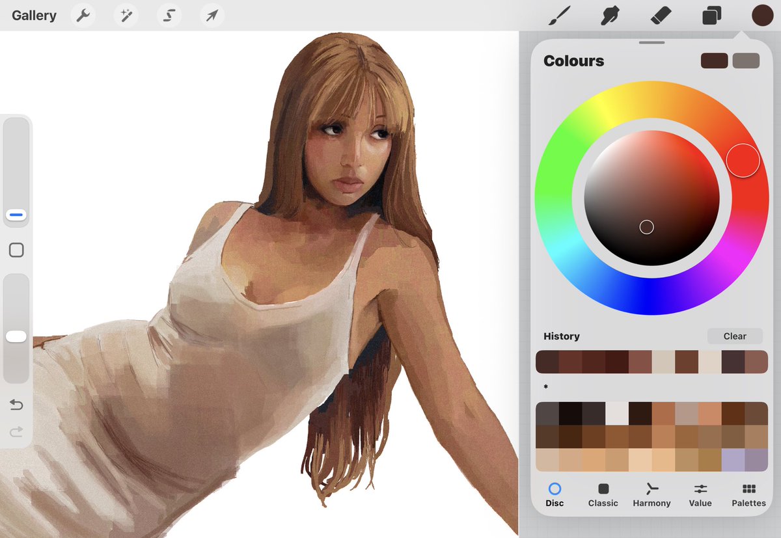Click the saturation disc reticle
Screen dimensions: 781x538
click(646, 226)
